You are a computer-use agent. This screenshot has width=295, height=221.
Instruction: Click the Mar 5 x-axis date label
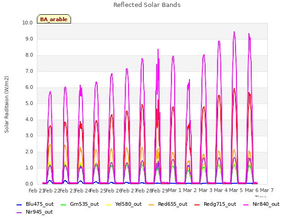[x=236, y=190]
